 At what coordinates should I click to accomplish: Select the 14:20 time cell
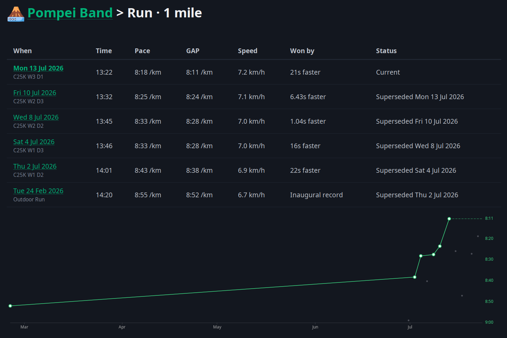104,195
